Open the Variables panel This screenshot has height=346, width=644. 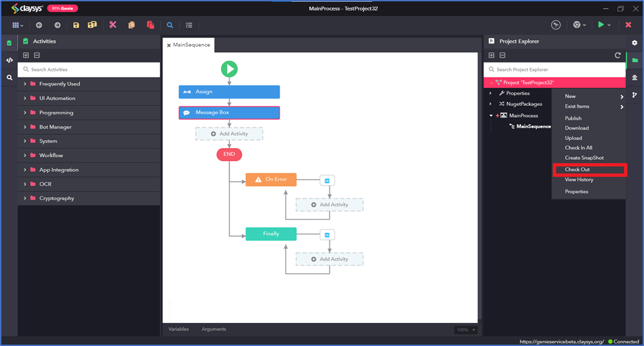(178, 329)
